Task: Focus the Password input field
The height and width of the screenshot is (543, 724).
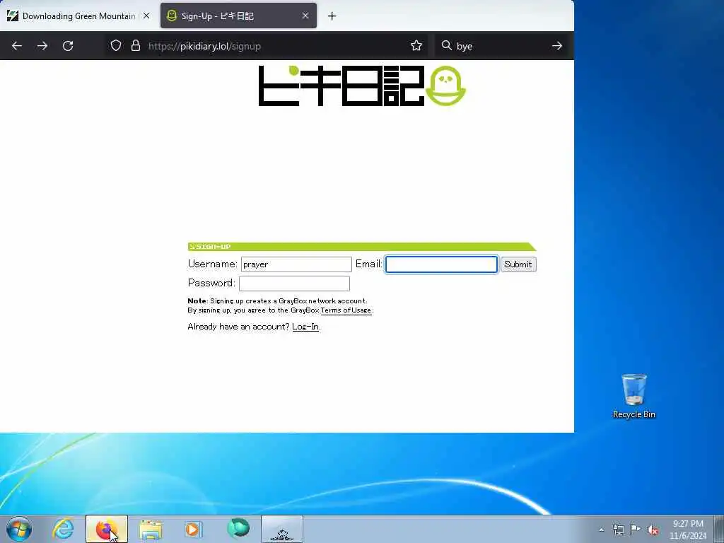Action: [294, 284]
